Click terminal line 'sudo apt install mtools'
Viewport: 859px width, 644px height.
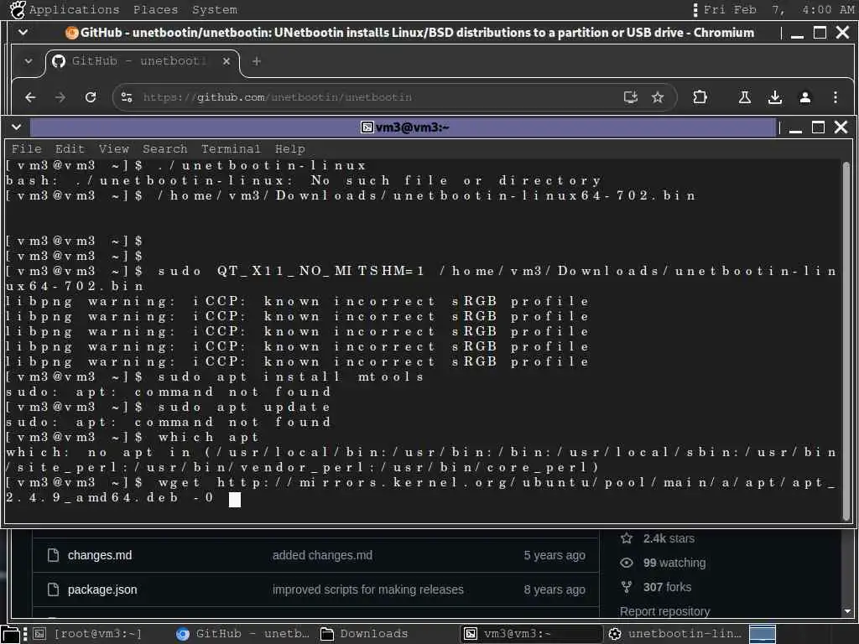point(290,377)
